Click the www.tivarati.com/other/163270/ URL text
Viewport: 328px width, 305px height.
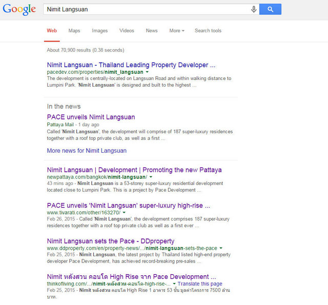pyautogui.click(x=84, y=213)
